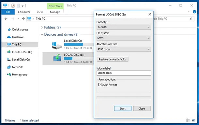Open the File system NTFS dropdown
Image resolution: width=199 pixels, height=125 pixels.
pyautogui.click(x=124, y=38)
